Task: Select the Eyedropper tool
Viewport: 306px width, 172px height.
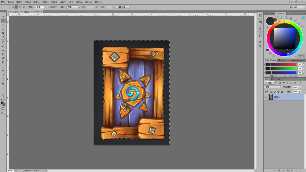Action: [x=3, y=37]
